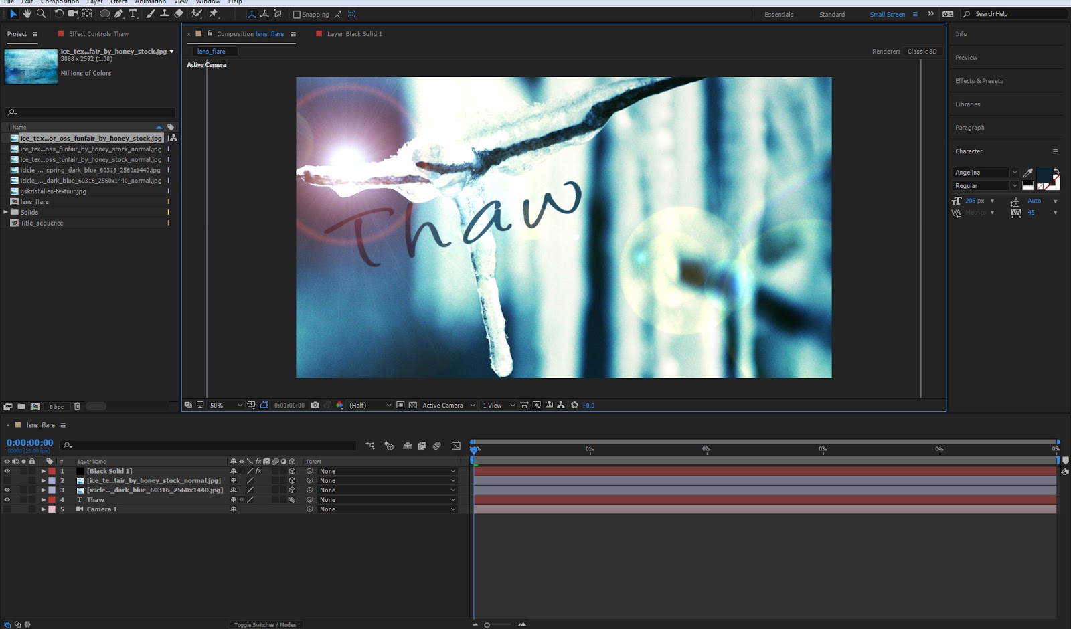Enable the Draft 3D timeline button

click(389, 446)
